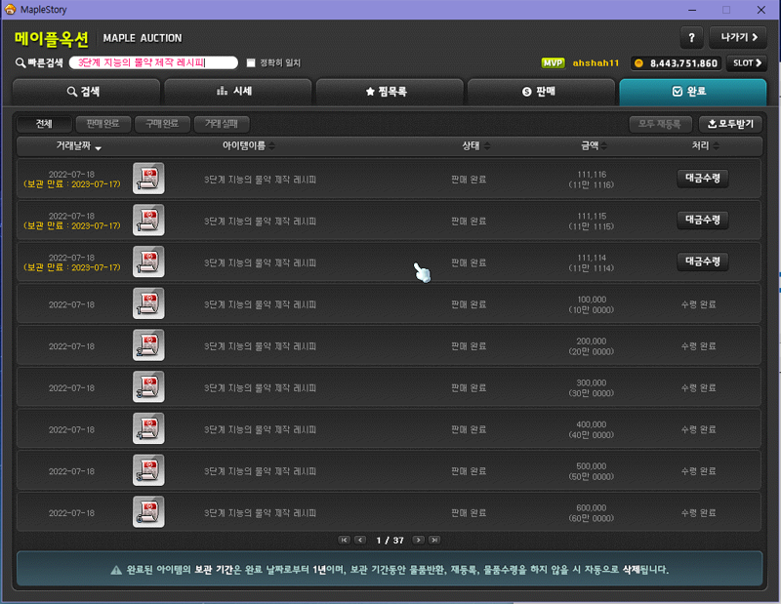The width and height of the screenshot is (781, 604).
Task: Click 대금수령 for the 111,116 sale
Action: pyautogui.click(x=703, y=179)
